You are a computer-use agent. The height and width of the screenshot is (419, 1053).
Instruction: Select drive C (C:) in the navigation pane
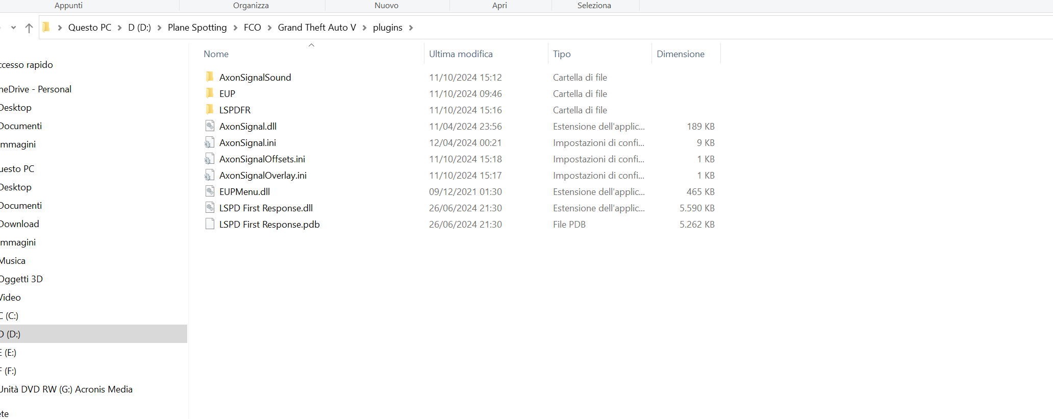[9, 316]
